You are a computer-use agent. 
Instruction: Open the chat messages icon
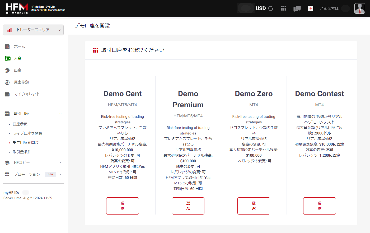pyautogui.click(x=297, y=9)
